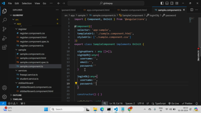Click loginObj in the breadcrumb
This screenshot has width=201, height=113.
click(154, 15)
